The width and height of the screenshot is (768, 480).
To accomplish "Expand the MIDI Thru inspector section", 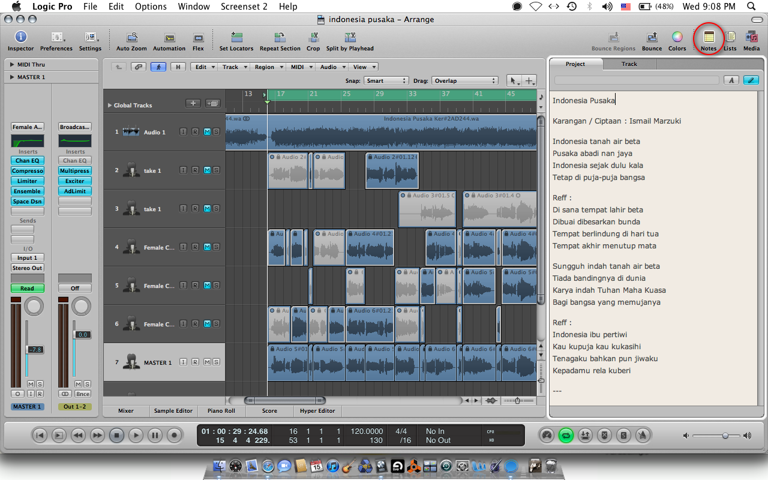I will 12,64.
